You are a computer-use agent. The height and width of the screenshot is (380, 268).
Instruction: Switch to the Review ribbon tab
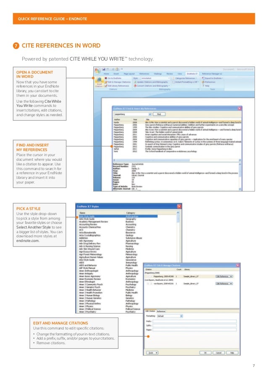pos(170,74)
